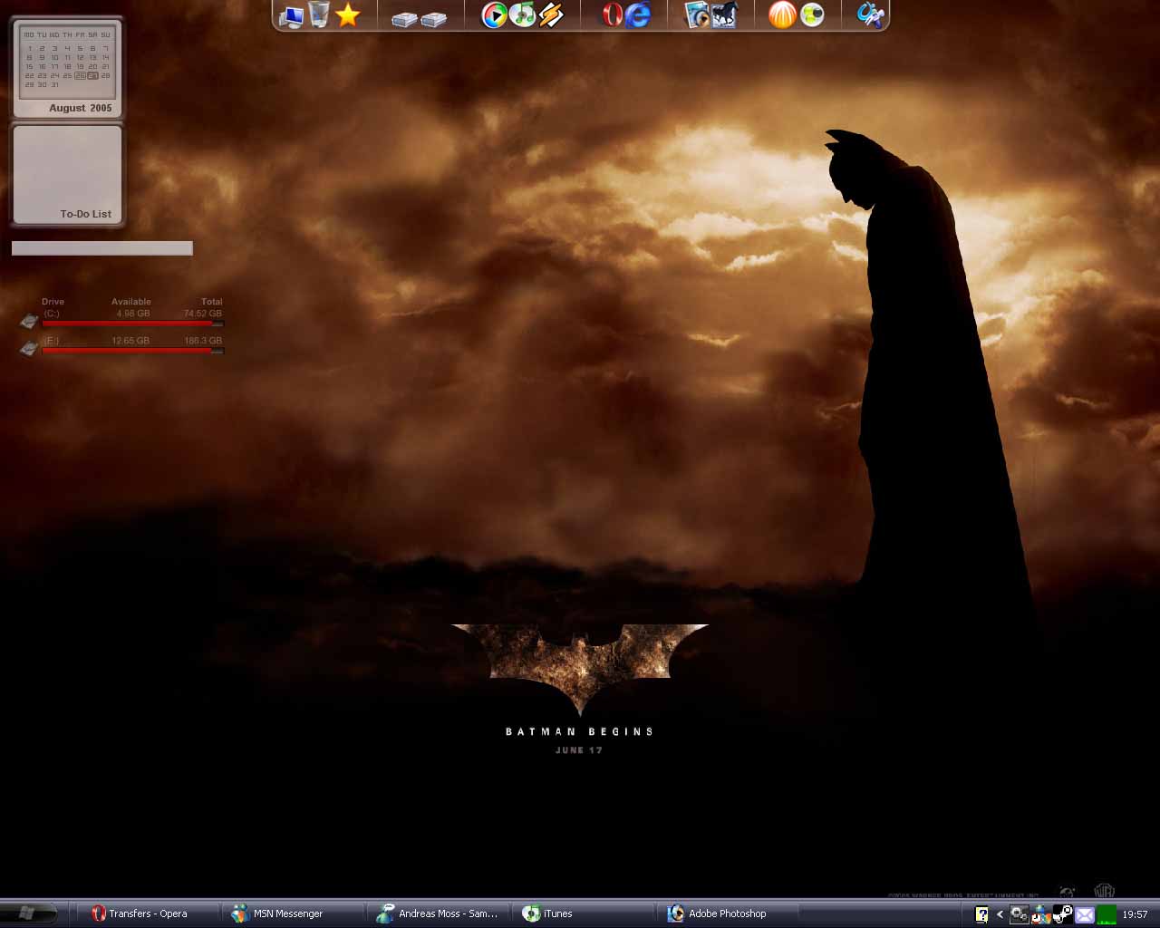Click the blank gray bar widget

click(x=102, y=248)
